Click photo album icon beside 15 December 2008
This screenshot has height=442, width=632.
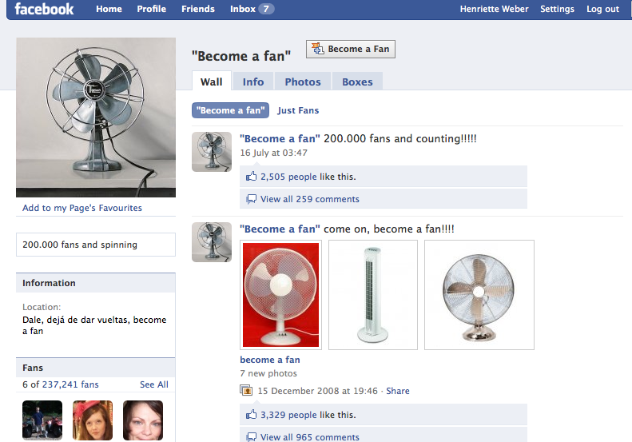(x=246, y=390)
